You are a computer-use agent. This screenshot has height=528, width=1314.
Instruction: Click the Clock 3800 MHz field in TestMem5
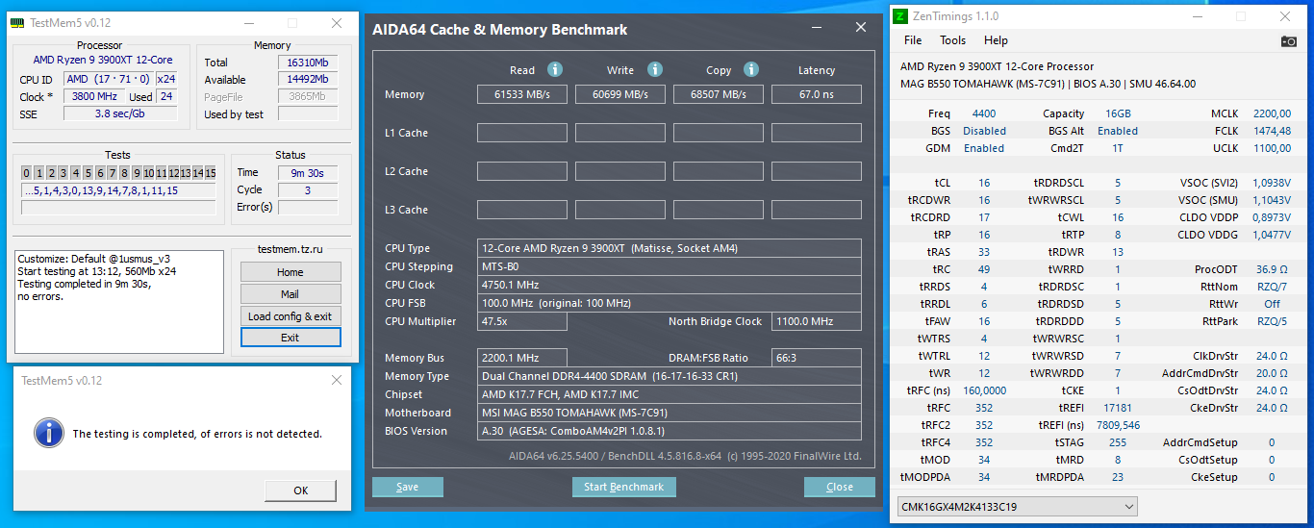click(92, 96)
